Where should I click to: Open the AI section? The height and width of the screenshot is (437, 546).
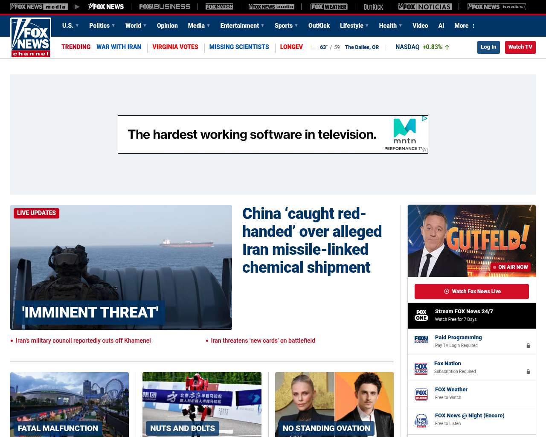(x=441, y=26)
